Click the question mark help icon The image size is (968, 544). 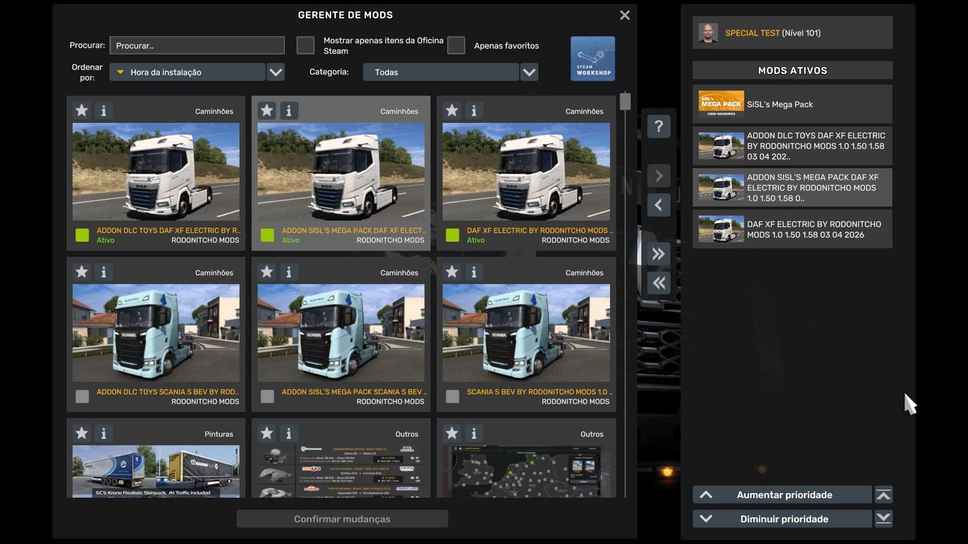coord(658,126)
